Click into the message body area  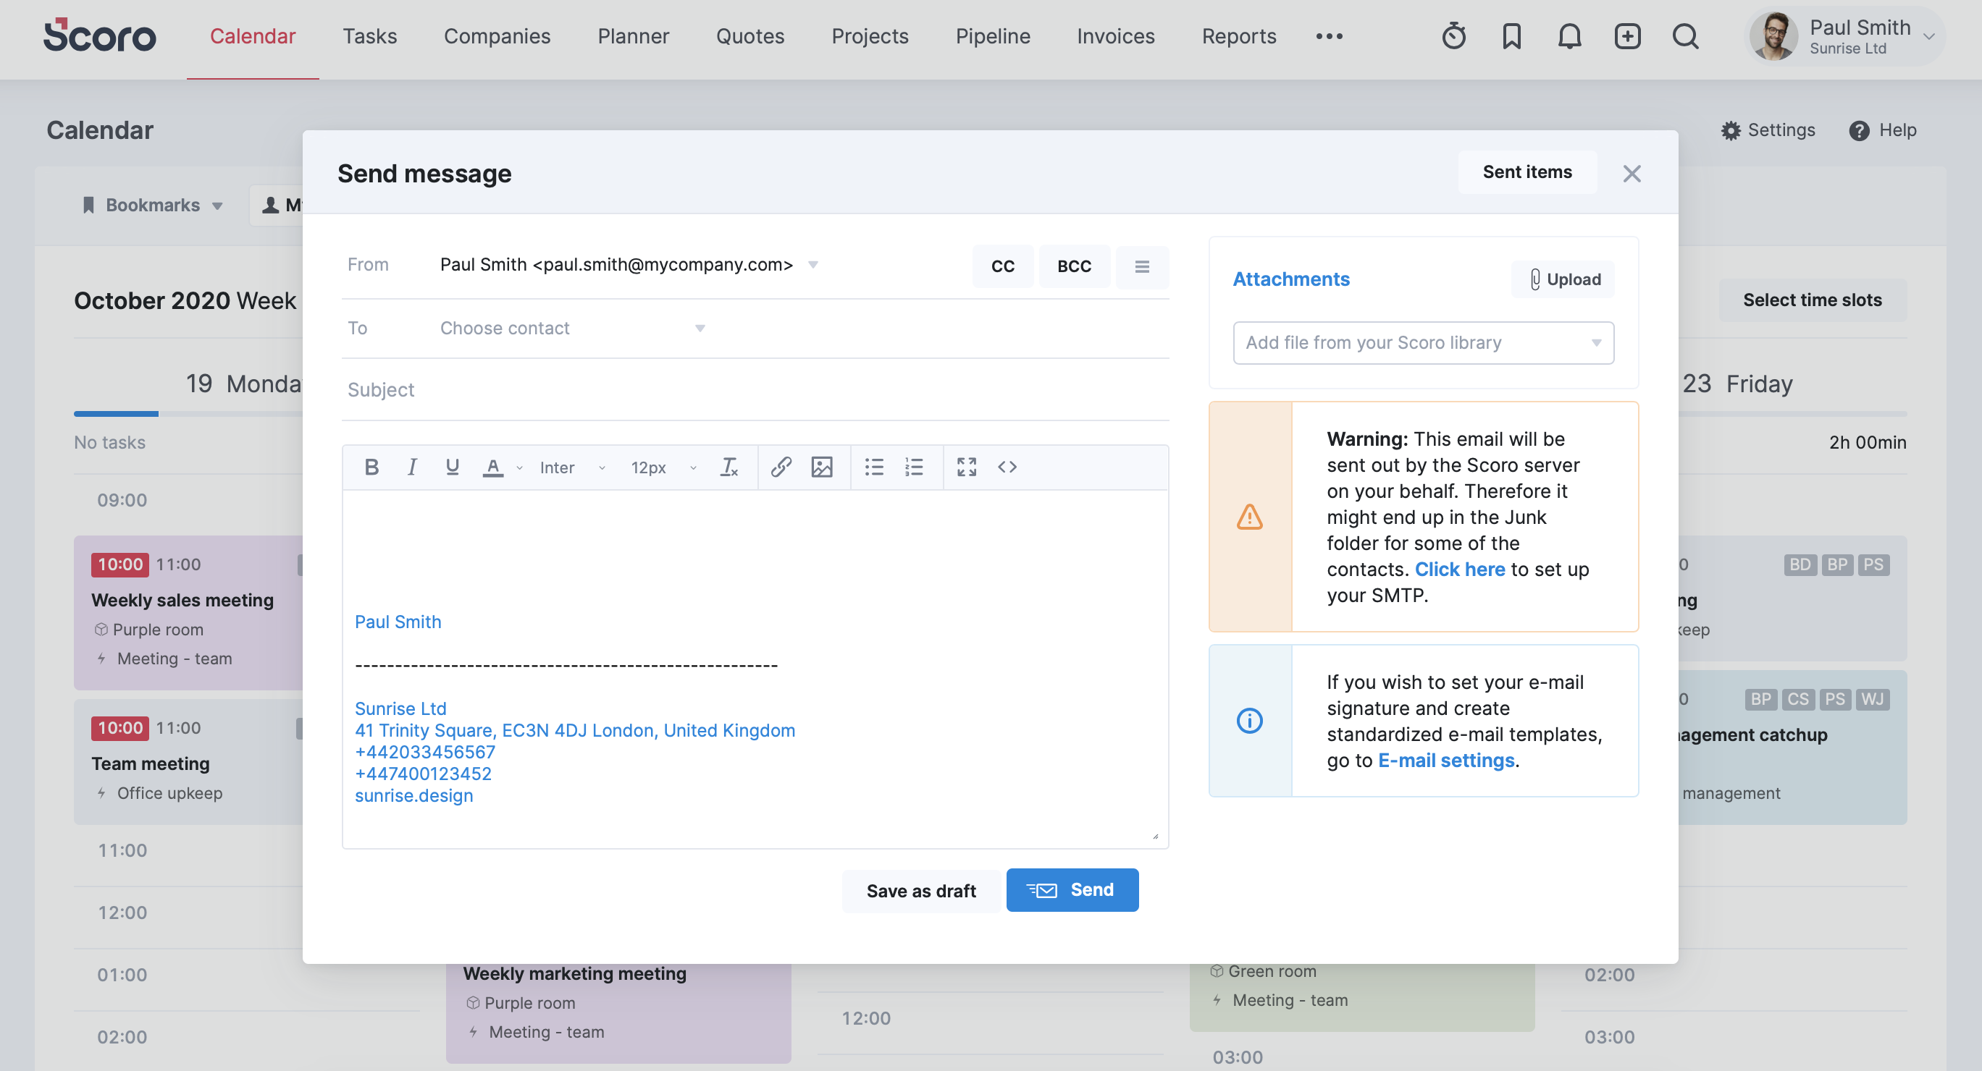click(x=755, y=669)
